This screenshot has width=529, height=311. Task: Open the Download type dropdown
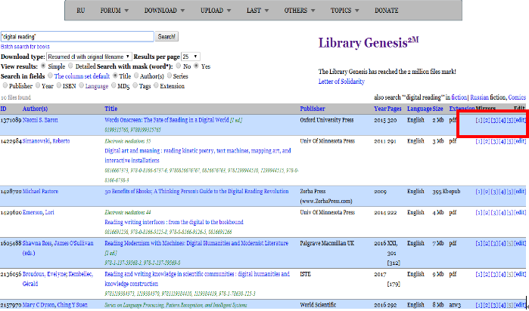tap(89, 57)
